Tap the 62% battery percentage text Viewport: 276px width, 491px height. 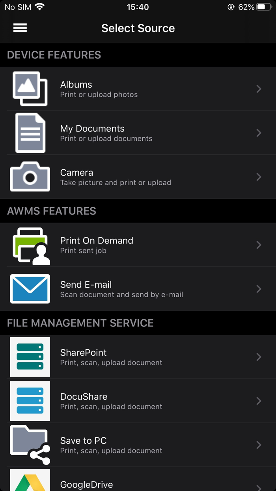[x=246, y=7]
